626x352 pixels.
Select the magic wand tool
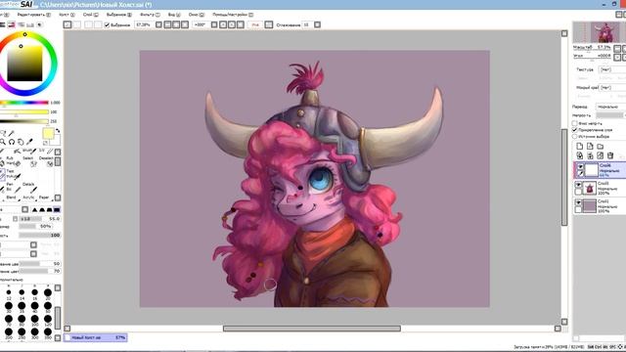[x=12, y=133]
